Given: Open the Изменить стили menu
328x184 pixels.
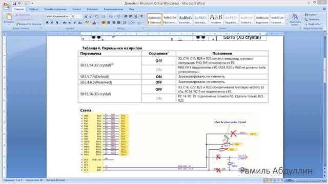Looking at the screenshot, I should [x=295, y=19].
